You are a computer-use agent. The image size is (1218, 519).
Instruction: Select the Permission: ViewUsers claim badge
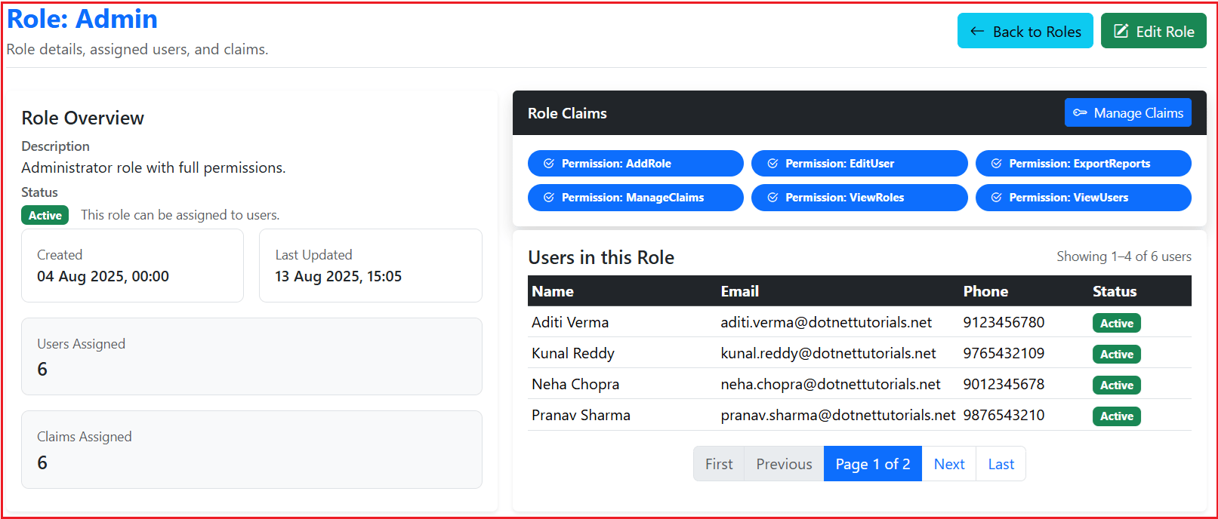click(x=1083, y=198)
